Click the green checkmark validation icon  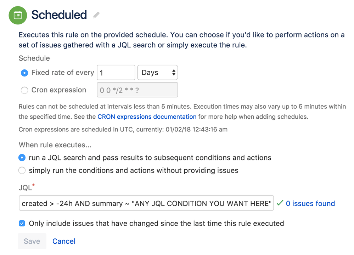tap(280, 203)
